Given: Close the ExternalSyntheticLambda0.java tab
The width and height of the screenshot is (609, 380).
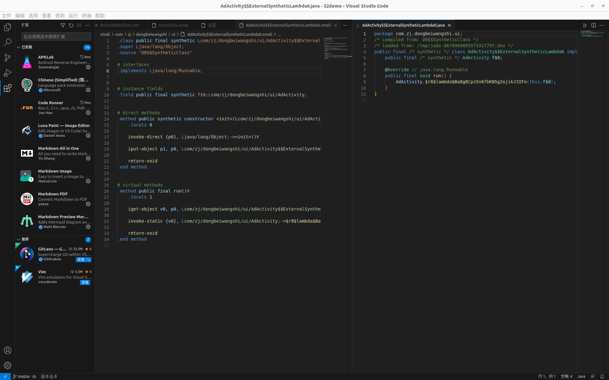Looking at the screenshot, I should (x=449, y=25).
